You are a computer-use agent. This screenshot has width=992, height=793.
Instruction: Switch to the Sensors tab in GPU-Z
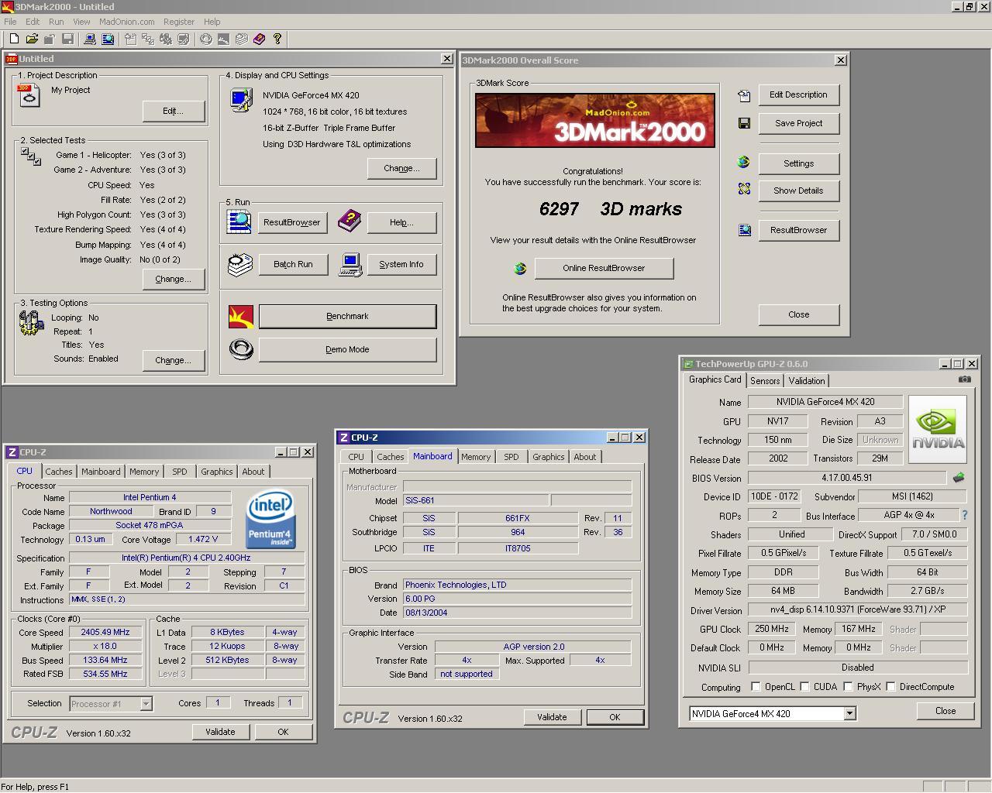click(765, 381)
